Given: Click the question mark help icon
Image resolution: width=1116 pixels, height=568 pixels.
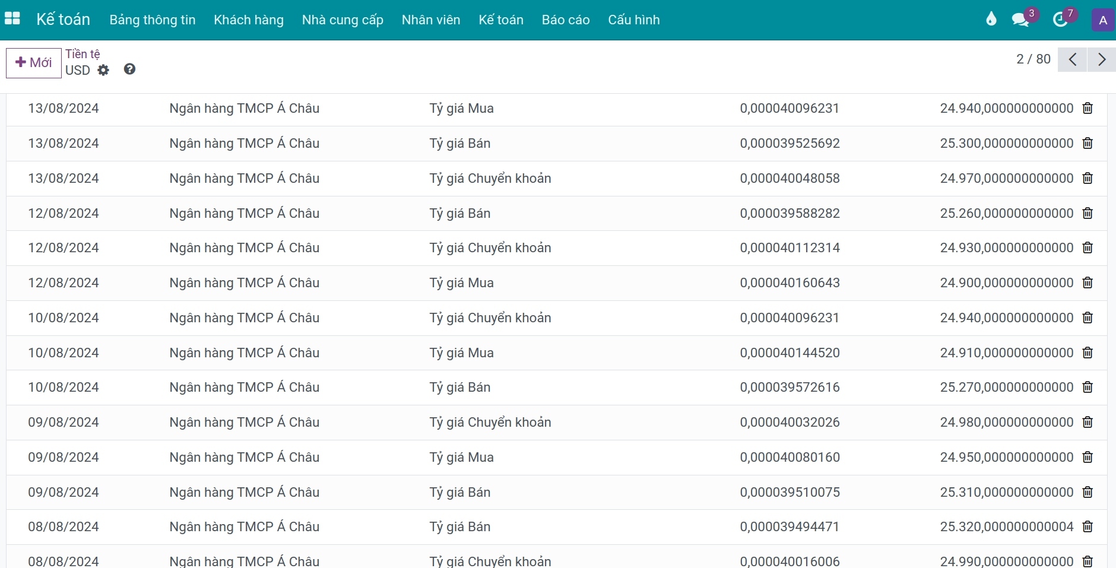Looking at the screenshot, I should pyautogui.click(x=129, y=69).
